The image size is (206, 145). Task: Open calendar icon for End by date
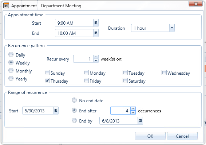140,121
